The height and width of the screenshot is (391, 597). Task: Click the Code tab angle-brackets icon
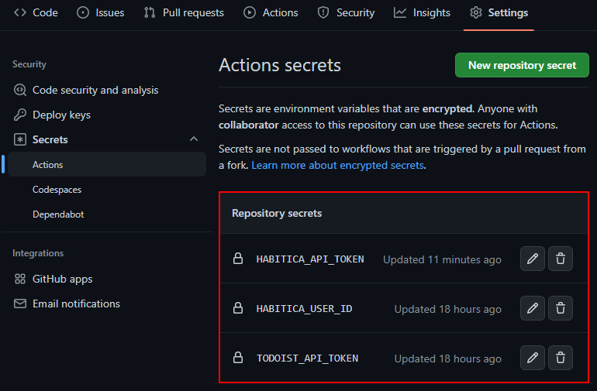click(20, 12)
